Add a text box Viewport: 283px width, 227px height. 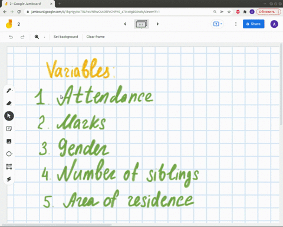[9, 167]
